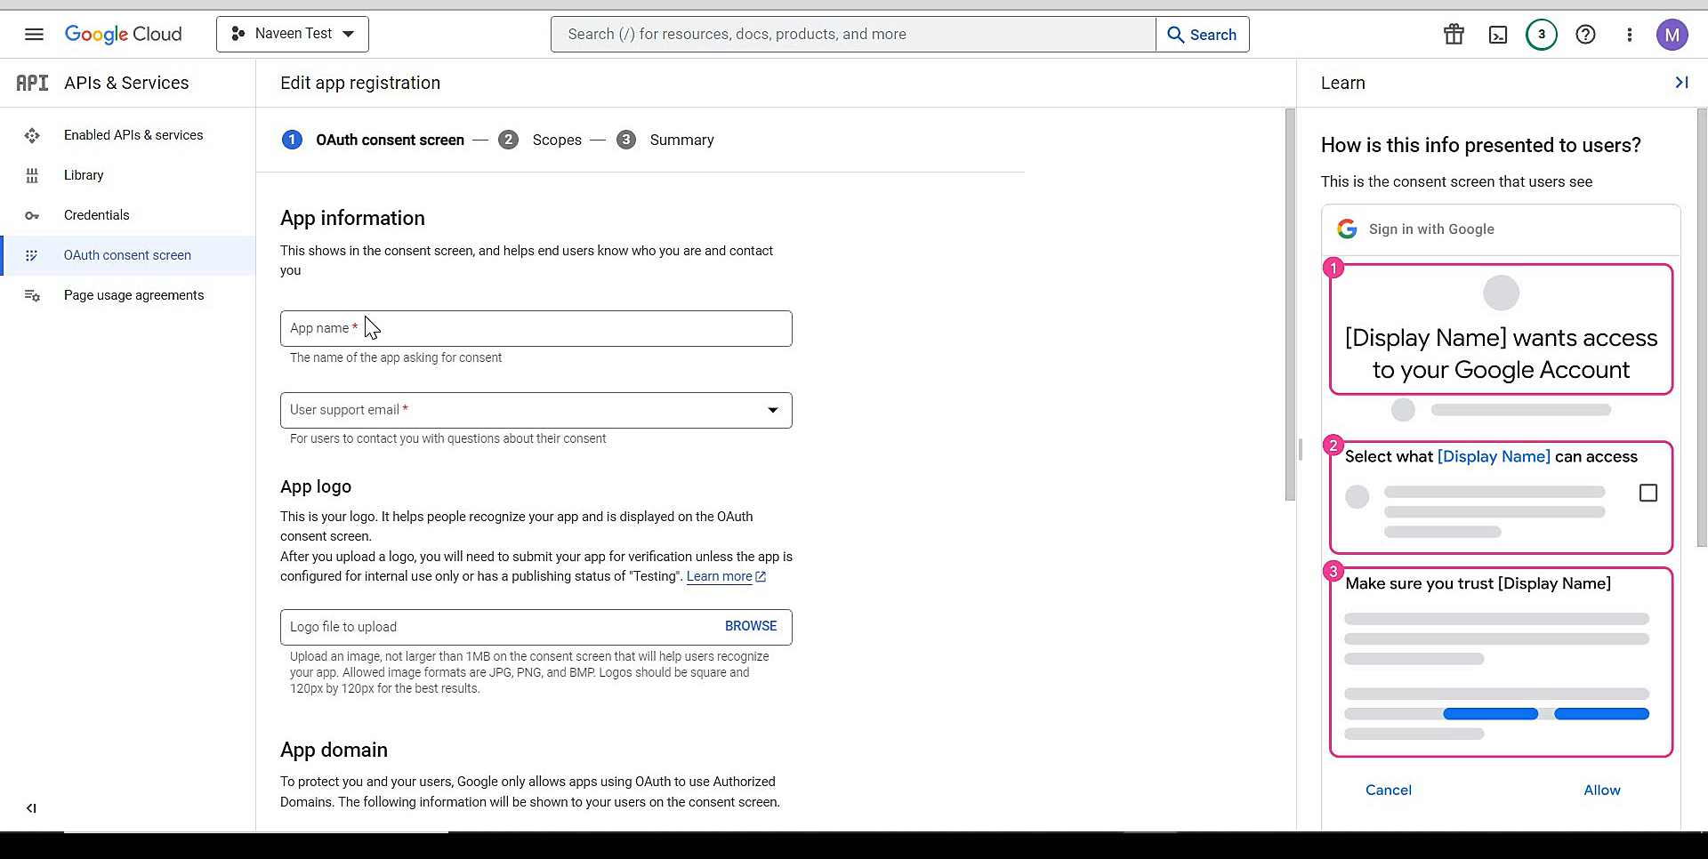Open the Naveen Test project dropdown
Image resolution: width=1708 pixels, height=859 pixels.
[293, 34]
